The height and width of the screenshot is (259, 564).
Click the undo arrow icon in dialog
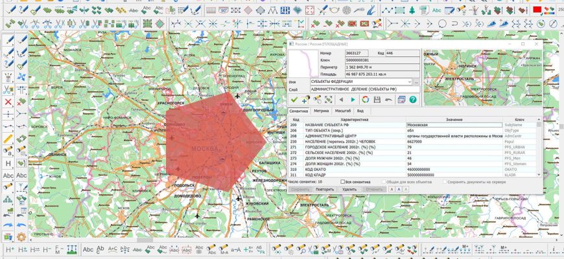[388, 99]
